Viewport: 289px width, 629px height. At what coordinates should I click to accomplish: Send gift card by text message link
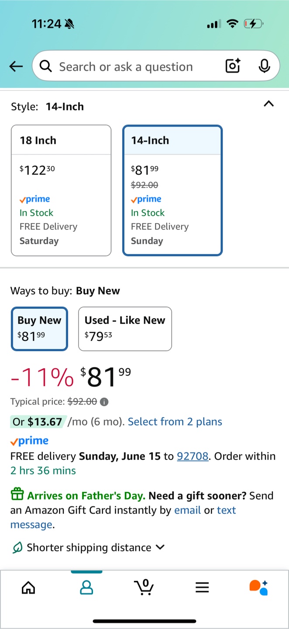[x=226, y=510]
